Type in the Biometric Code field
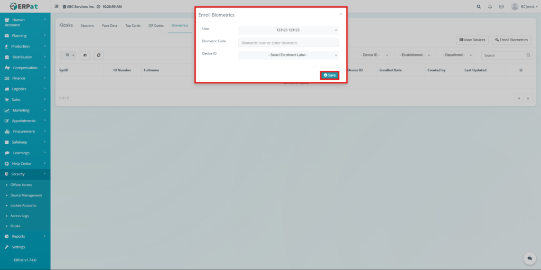 288,43
